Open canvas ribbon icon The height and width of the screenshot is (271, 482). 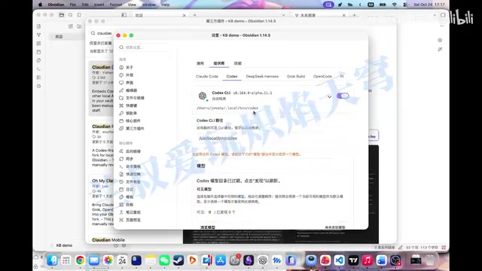(x=38, y=44)
